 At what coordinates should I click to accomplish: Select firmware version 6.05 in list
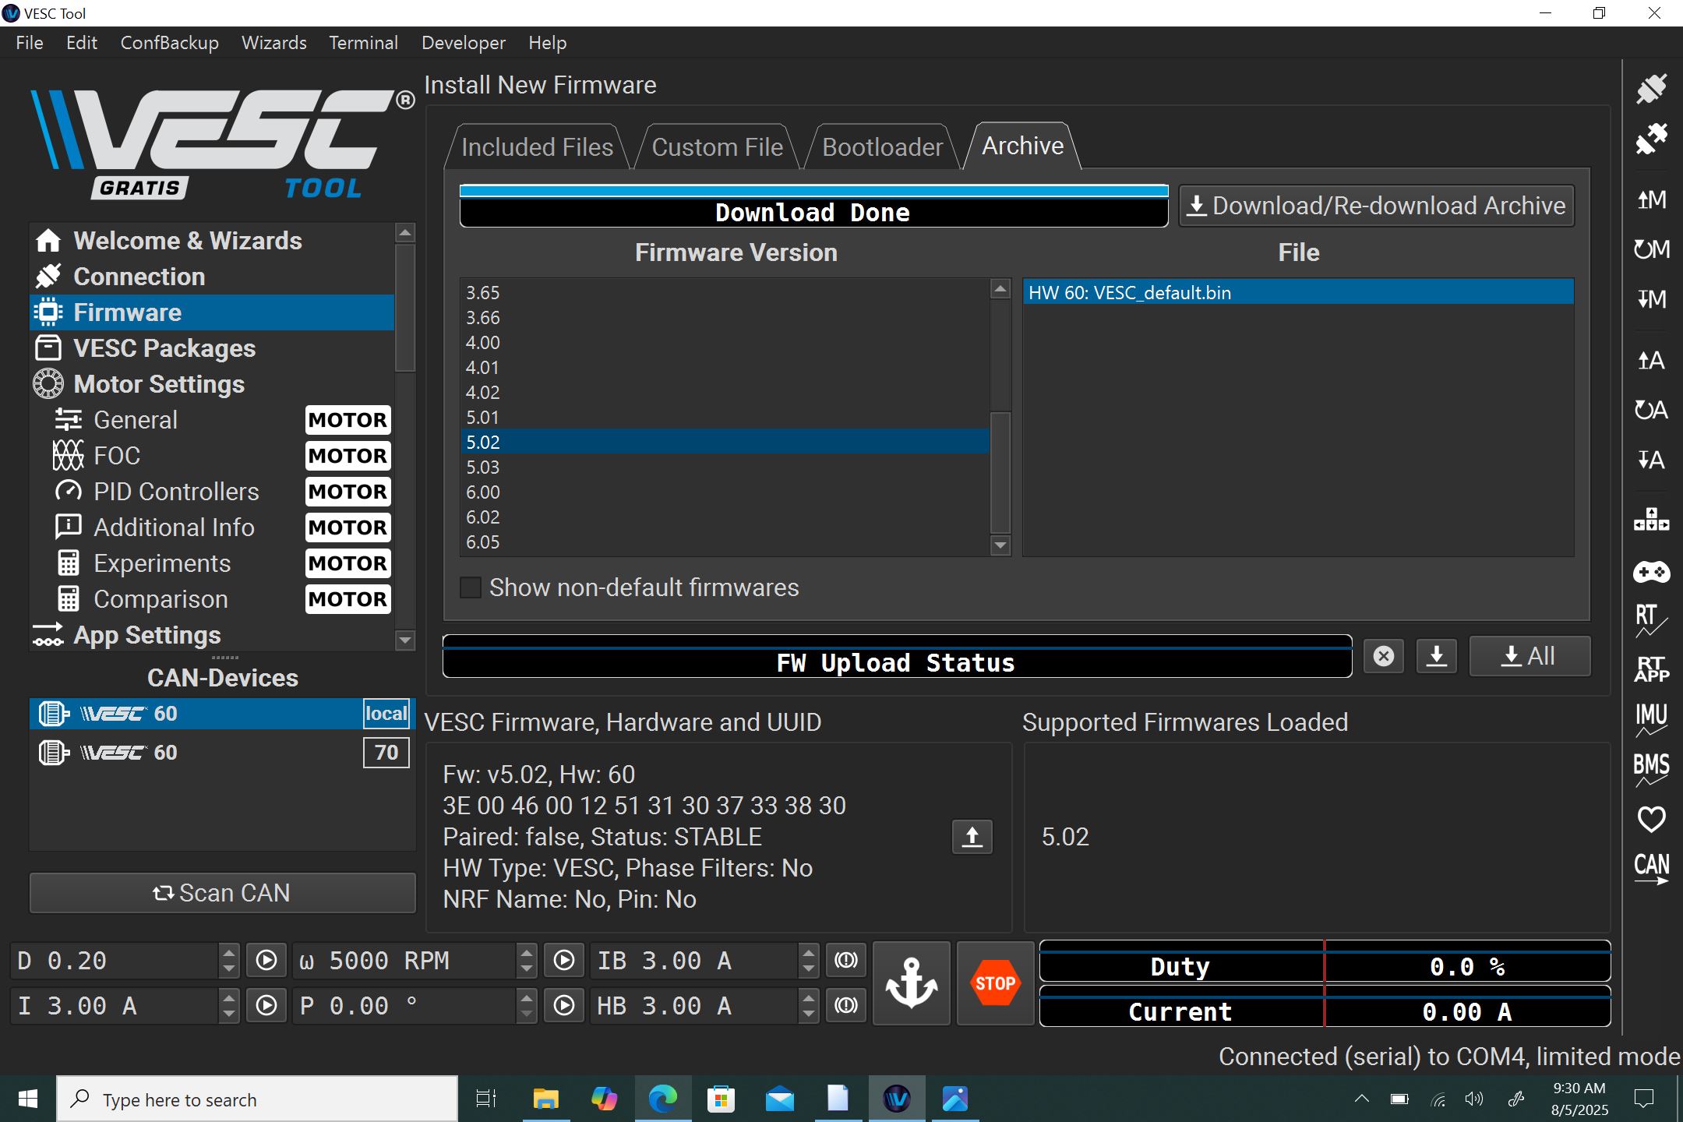pos(483,542)
